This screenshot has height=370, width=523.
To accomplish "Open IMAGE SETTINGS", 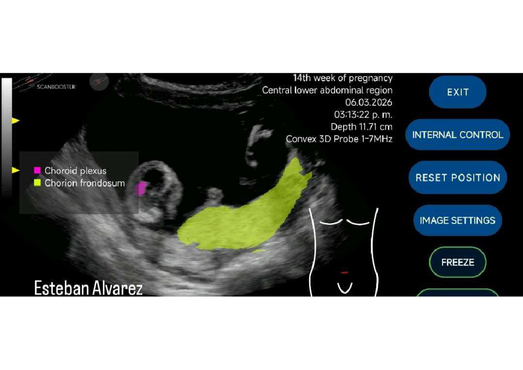I will [458, 220].
